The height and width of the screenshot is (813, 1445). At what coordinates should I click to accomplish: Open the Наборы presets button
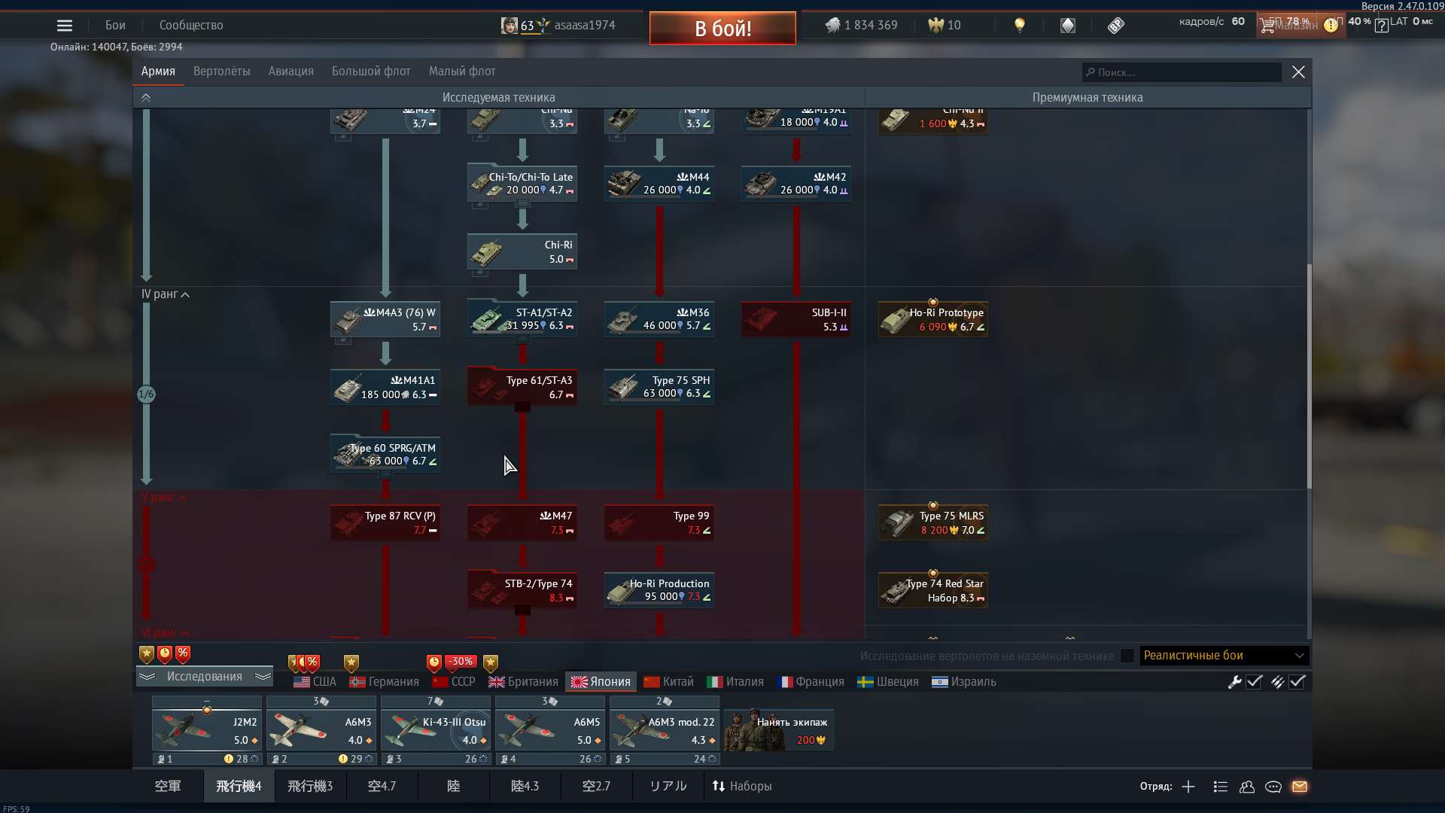pyautogui.click(x=742, y=787)
